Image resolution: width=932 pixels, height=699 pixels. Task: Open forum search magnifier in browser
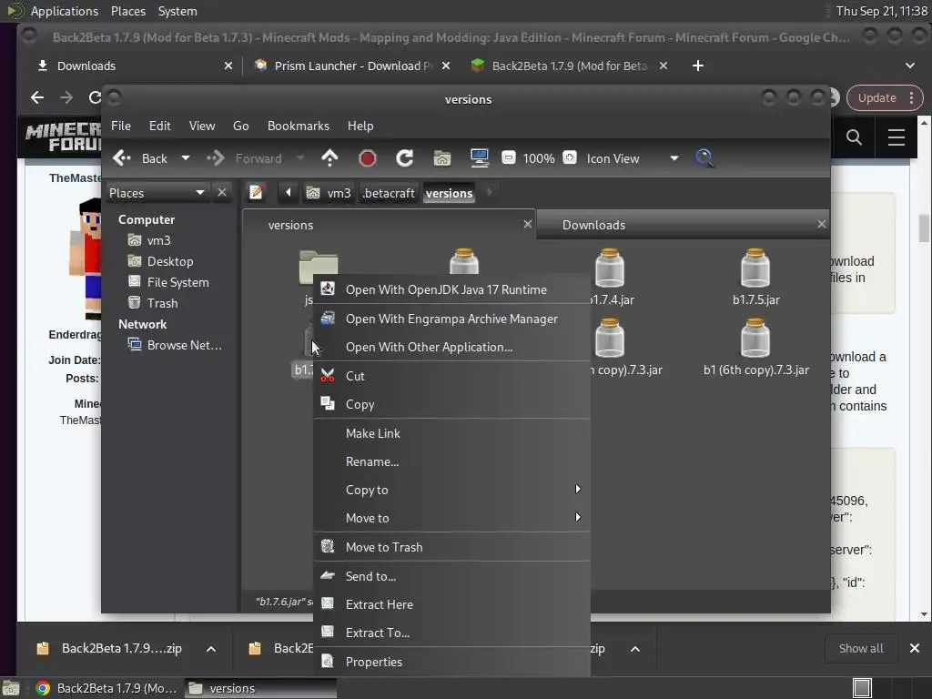854,137
